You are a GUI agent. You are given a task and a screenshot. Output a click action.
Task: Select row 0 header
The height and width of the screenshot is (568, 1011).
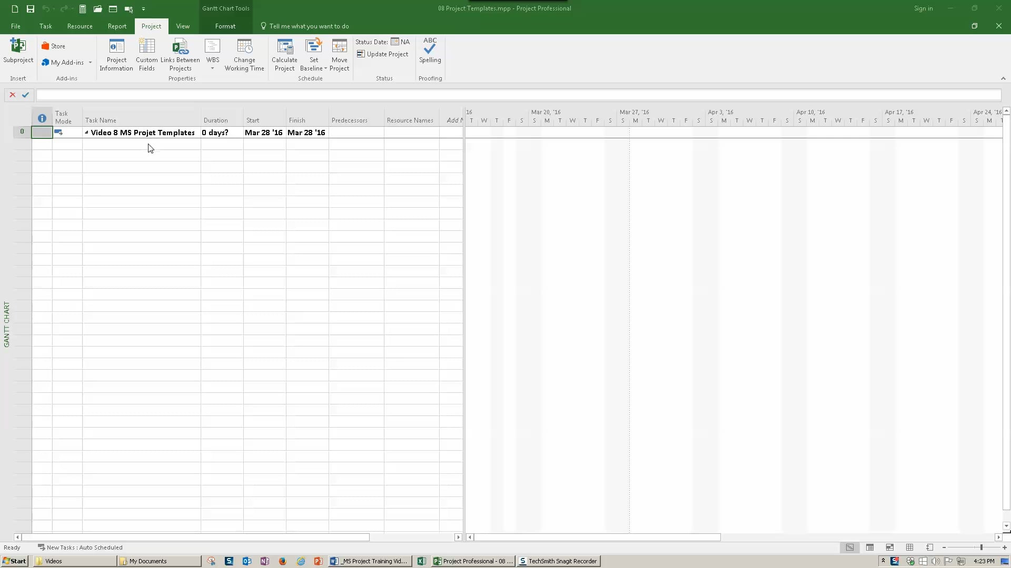22,132
